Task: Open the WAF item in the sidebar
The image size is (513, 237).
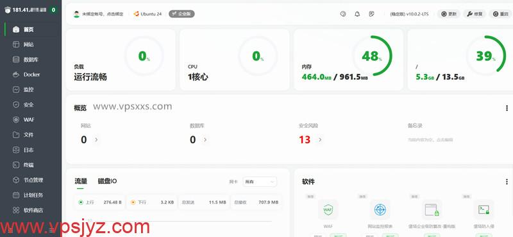Action: click(x=28, y=120)
